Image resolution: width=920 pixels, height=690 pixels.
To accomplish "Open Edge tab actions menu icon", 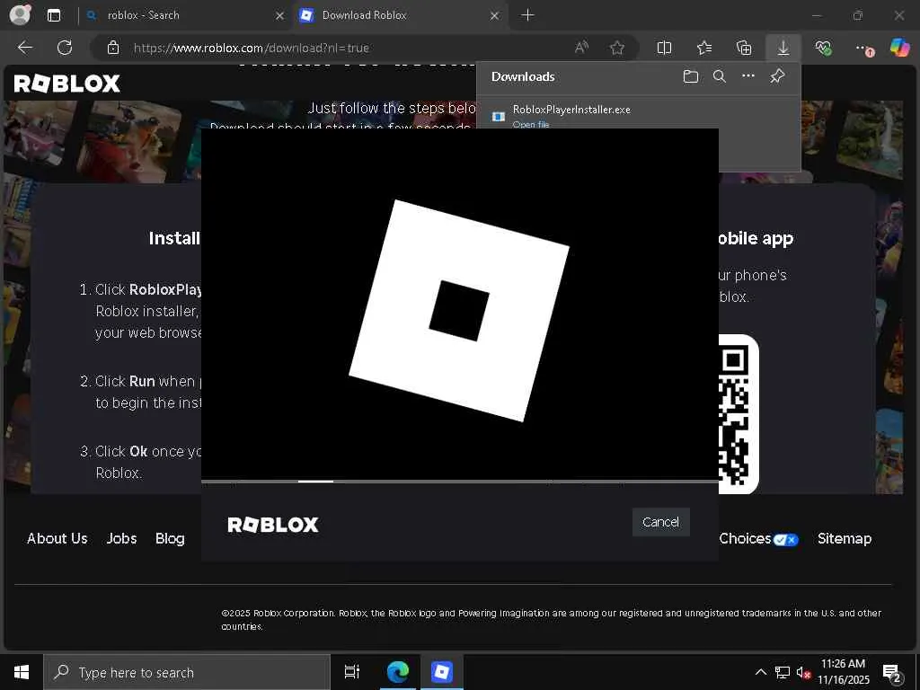I will [x=54, y=15].
